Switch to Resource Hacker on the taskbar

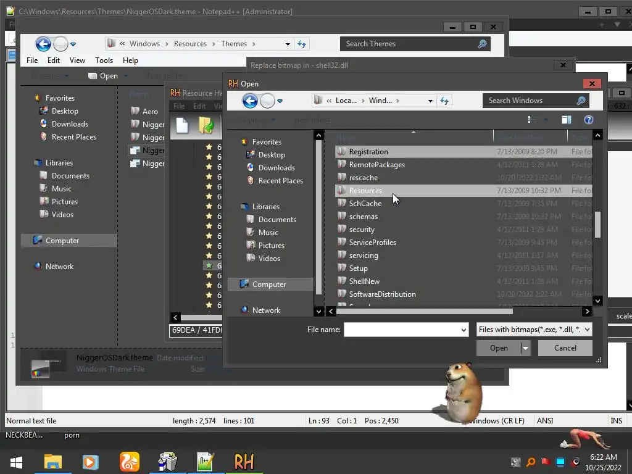pos(244,462)
